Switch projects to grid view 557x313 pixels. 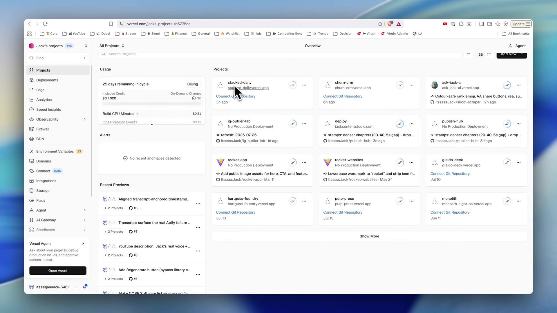(481, 54)
